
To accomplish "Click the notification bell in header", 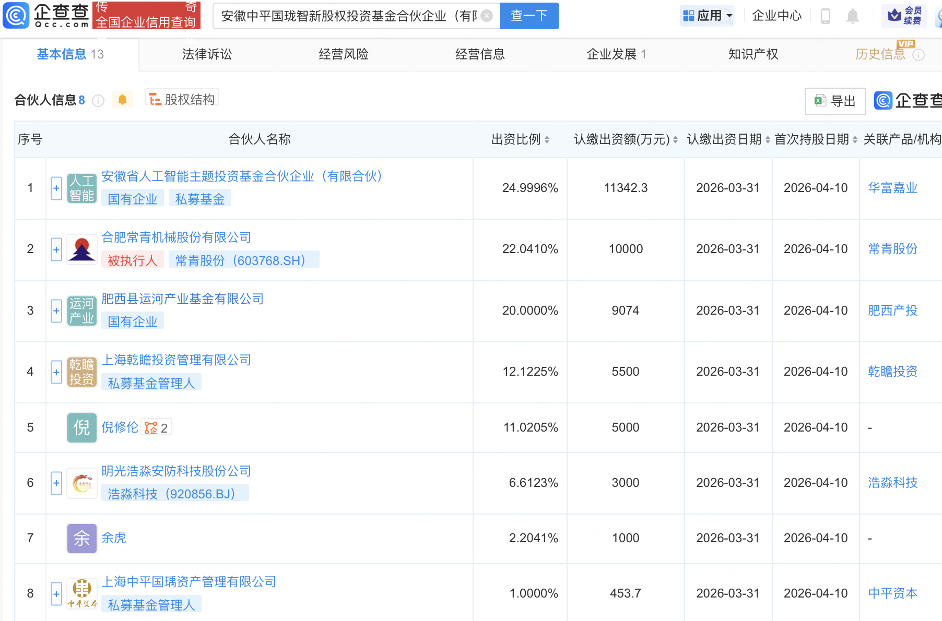I will pos(852,16).
